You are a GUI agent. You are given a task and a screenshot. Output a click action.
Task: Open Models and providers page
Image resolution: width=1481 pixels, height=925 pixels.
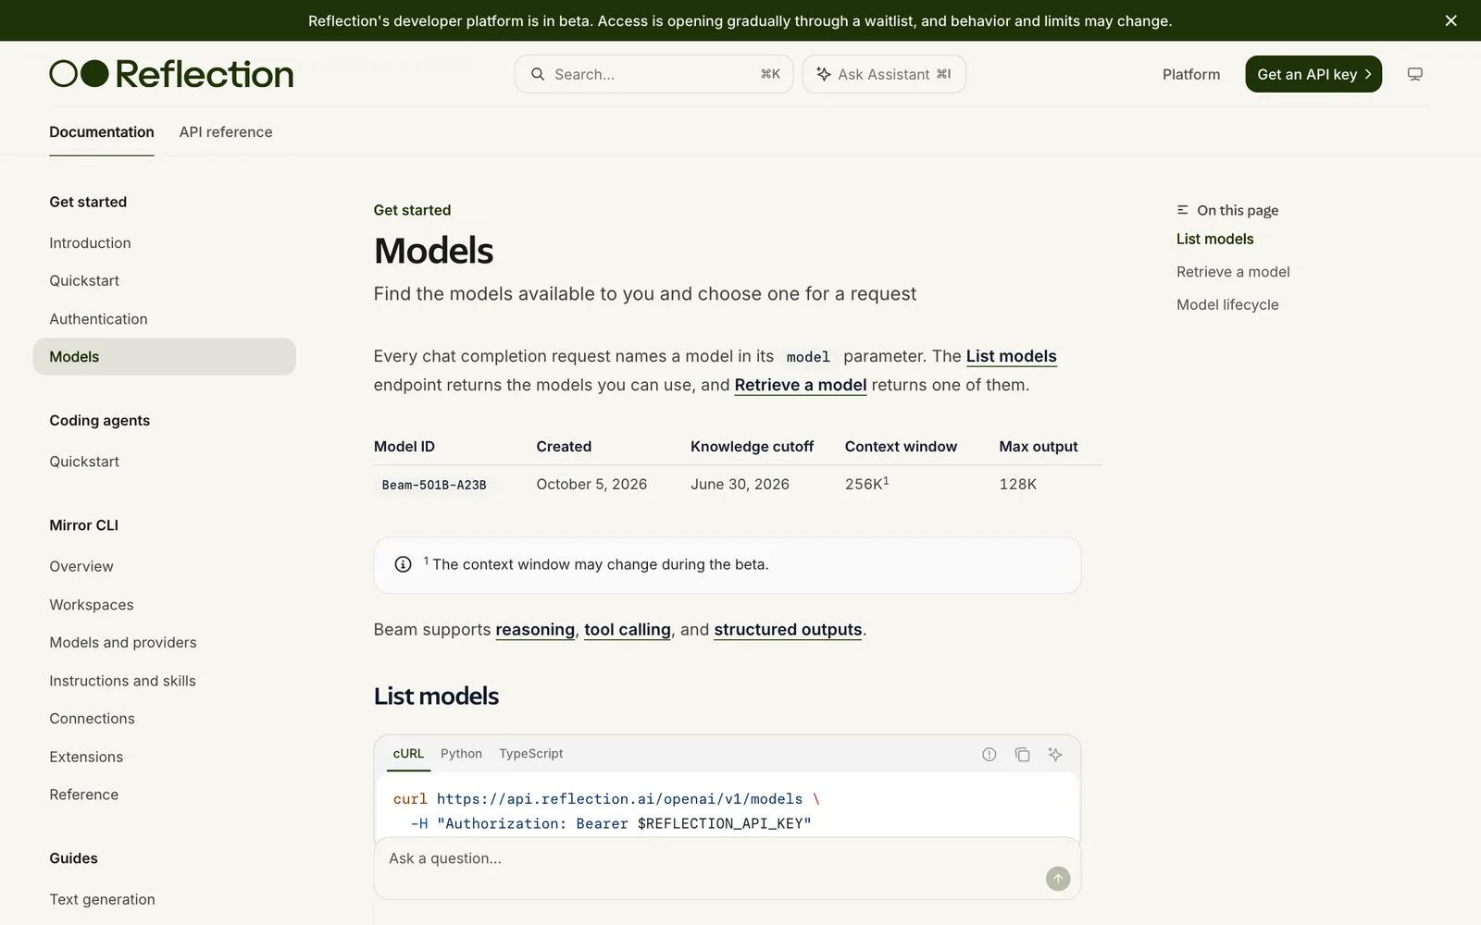point(123,643)
